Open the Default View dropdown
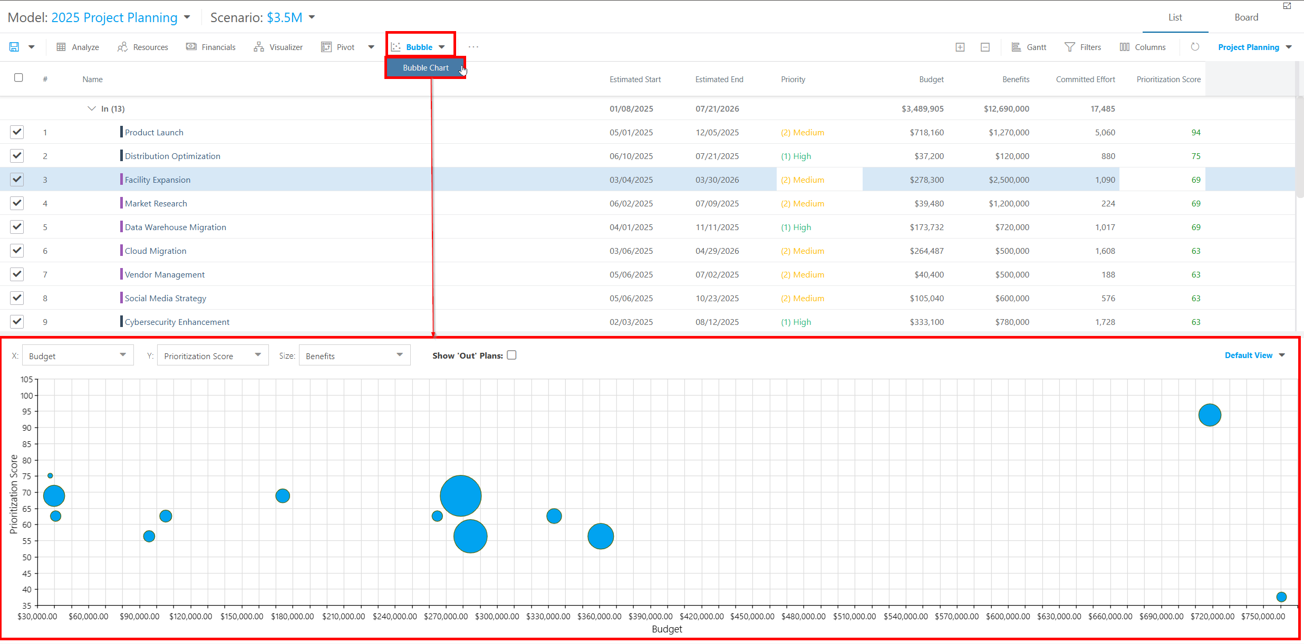The width and height of the screenshot is (1304, 644). [1254, 355]
